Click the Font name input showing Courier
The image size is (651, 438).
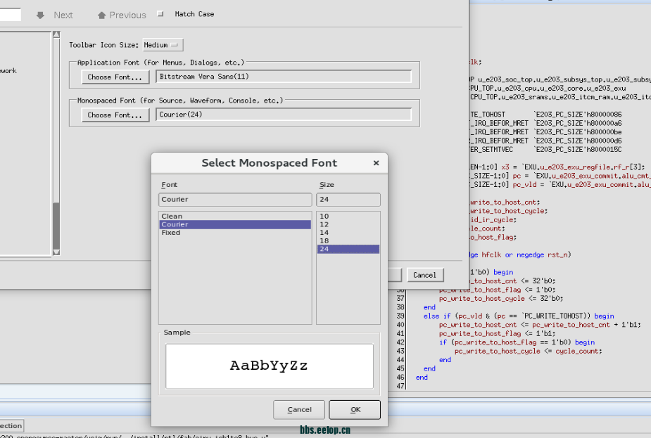pyautogui.click(x=235, y=200)
